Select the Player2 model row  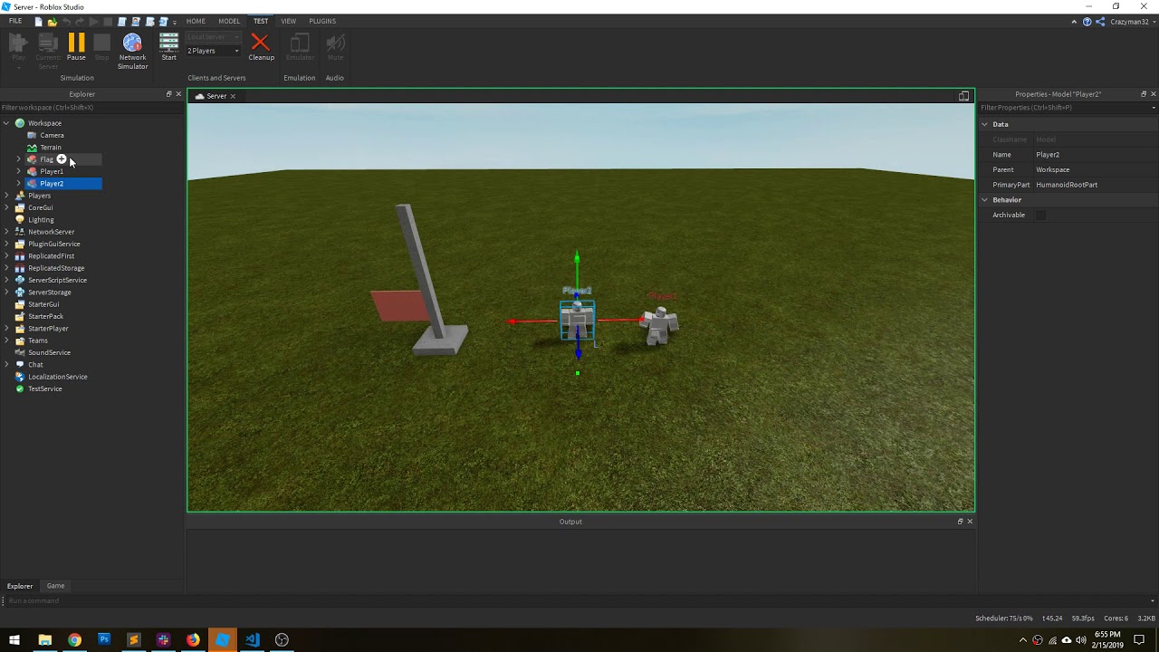coord(63,184)
